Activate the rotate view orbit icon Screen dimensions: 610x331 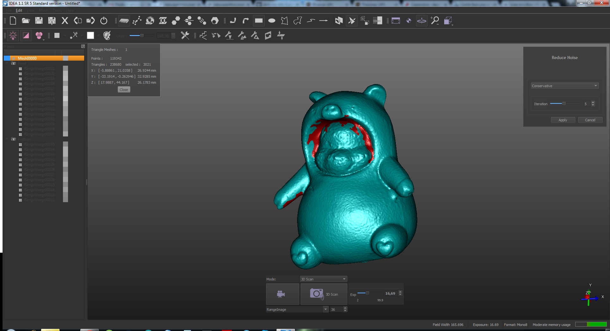[422, 21]
